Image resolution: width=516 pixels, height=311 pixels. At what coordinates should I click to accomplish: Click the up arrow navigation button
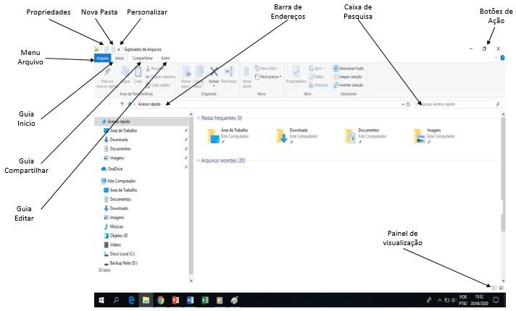[122, 103]
